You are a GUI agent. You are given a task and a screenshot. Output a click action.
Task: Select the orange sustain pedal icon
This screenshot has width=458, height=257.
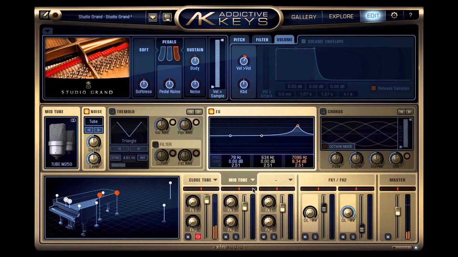pos(176,53)
